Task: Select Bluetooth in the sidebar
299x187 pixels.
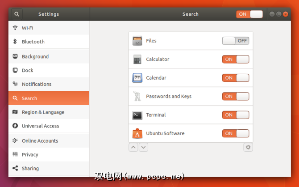Action: [49, 42]
